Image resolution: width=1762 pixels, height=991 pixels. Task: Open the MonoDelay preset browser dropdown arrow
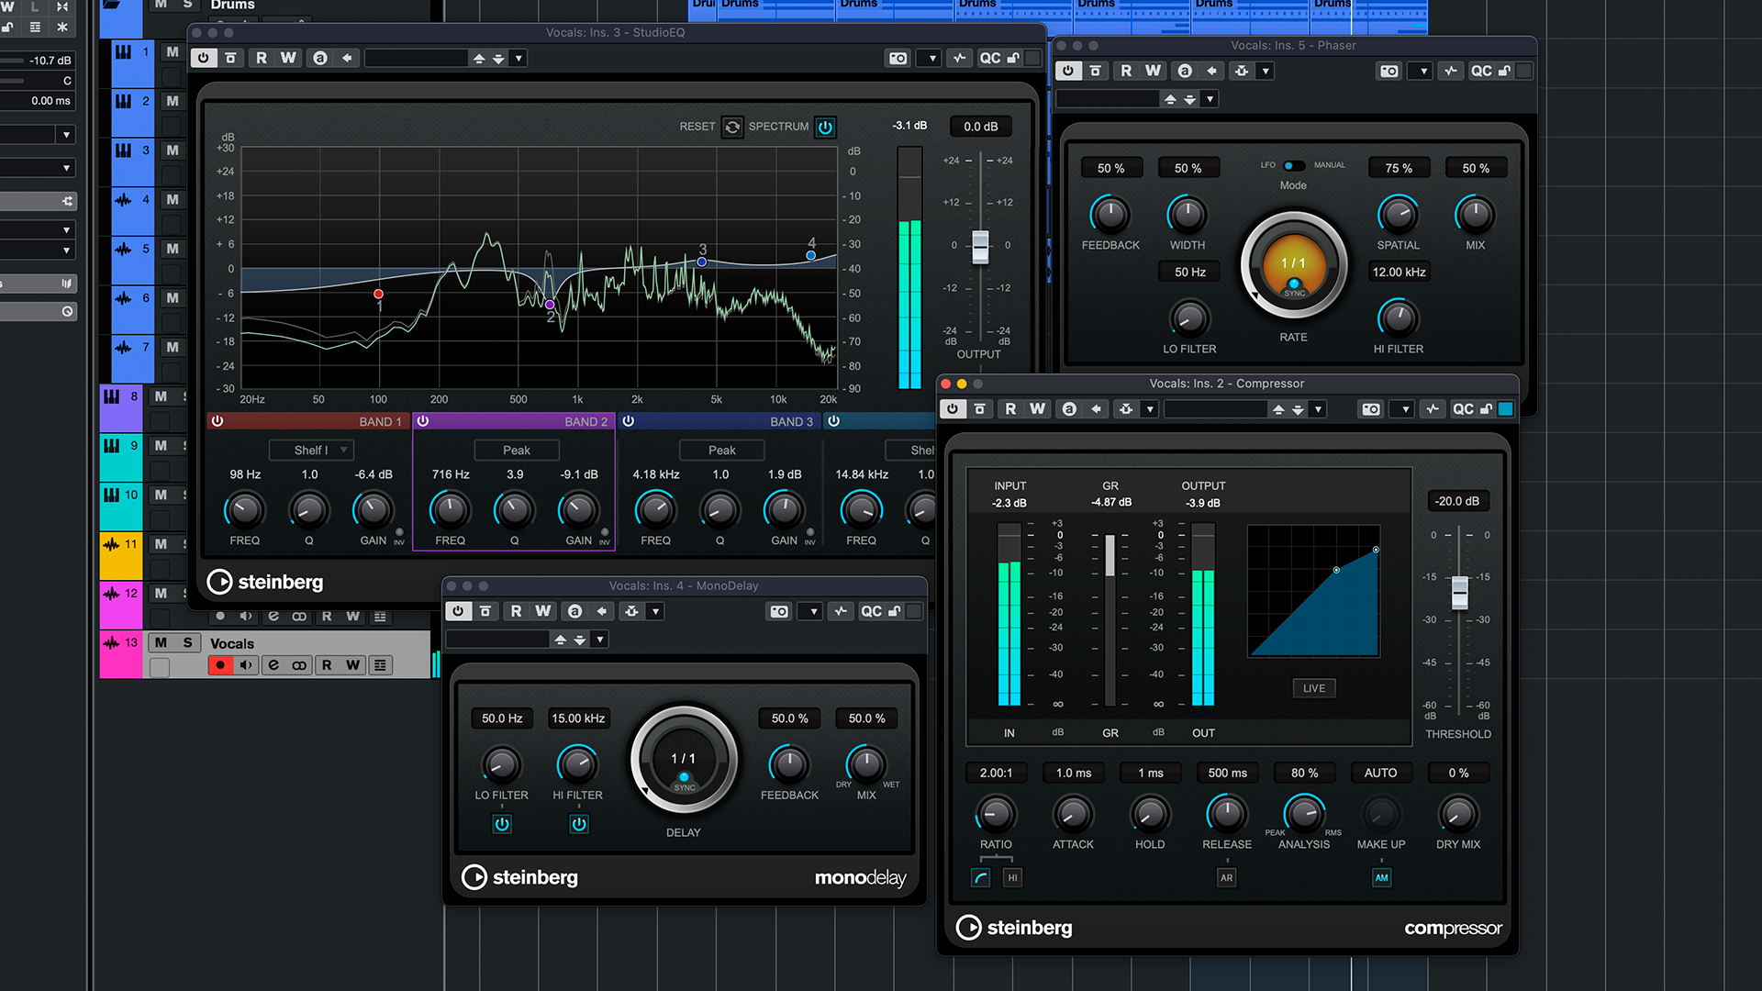pyautogui.click(x=599, y=640)
